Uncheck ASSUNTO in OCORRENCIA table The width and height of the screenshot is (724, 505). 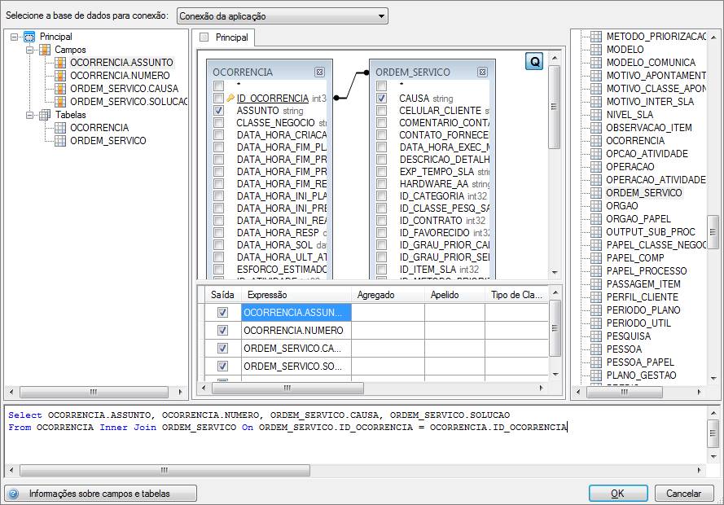coord(219,110)
